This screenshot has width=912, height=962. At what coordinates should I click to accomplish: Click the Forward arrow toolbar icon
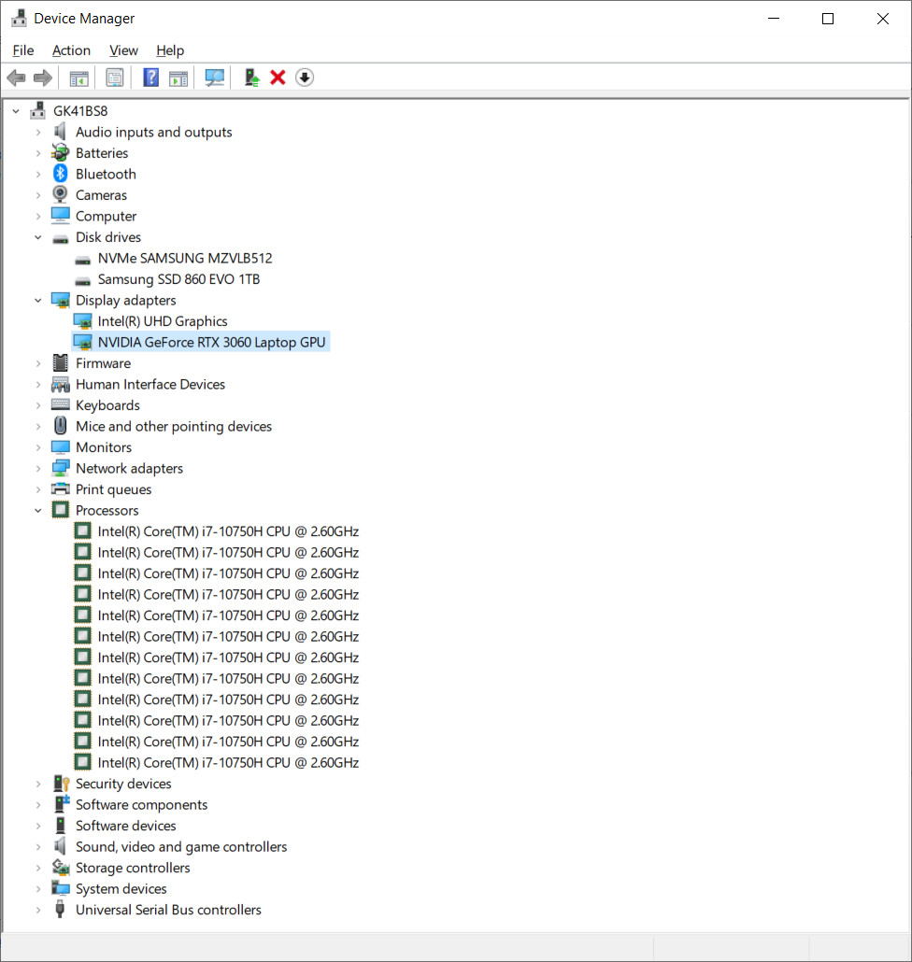tap(43, 78)
